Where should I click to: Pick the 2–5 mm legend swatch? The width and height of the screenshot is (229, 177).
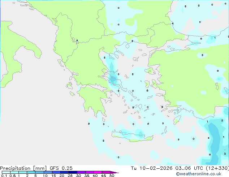tap(31, 172)
